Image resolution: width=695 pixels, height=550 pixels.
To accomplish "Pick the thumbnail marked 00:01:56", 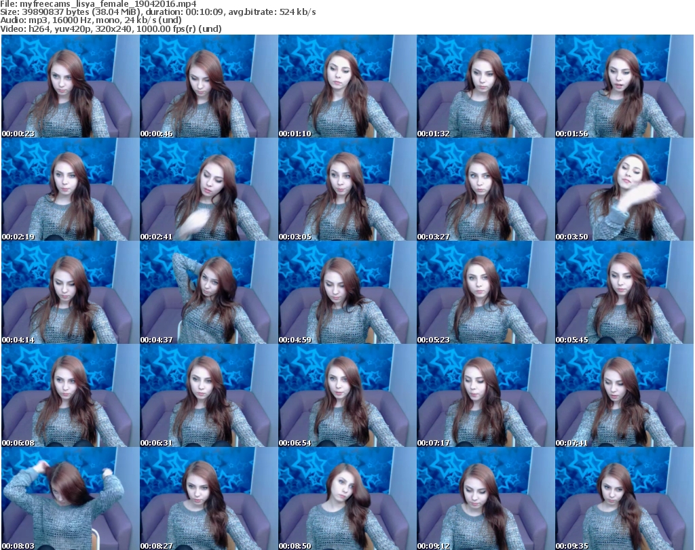I will pos(624,86).
